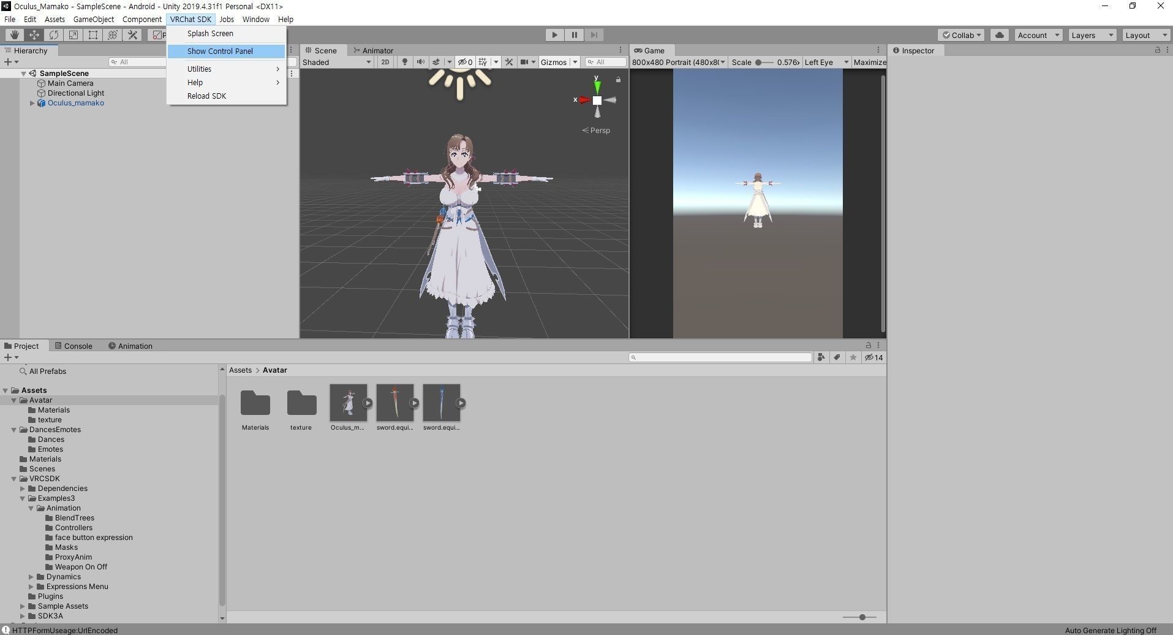Collapse SampleScene in Hierarchy
This screenshot has height=635, width=1173.
[23, 74]
